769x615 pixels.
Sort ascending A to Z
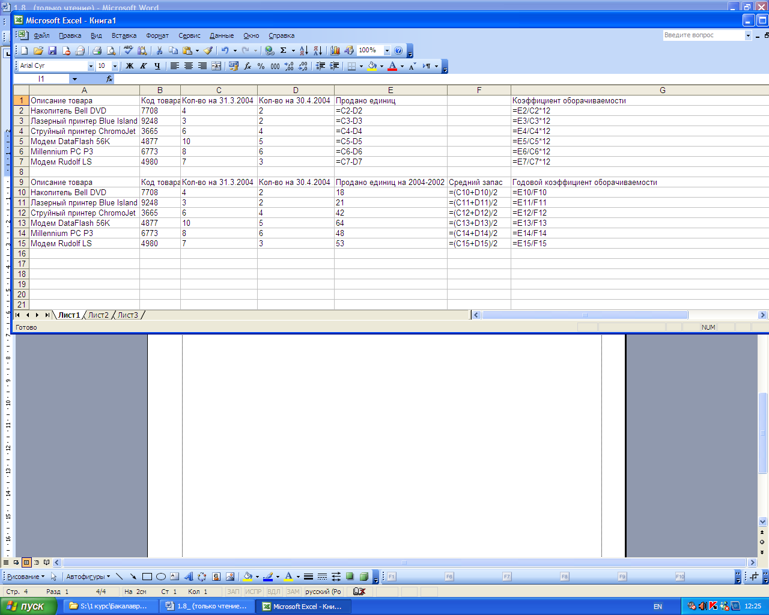[x=304, y=50]
